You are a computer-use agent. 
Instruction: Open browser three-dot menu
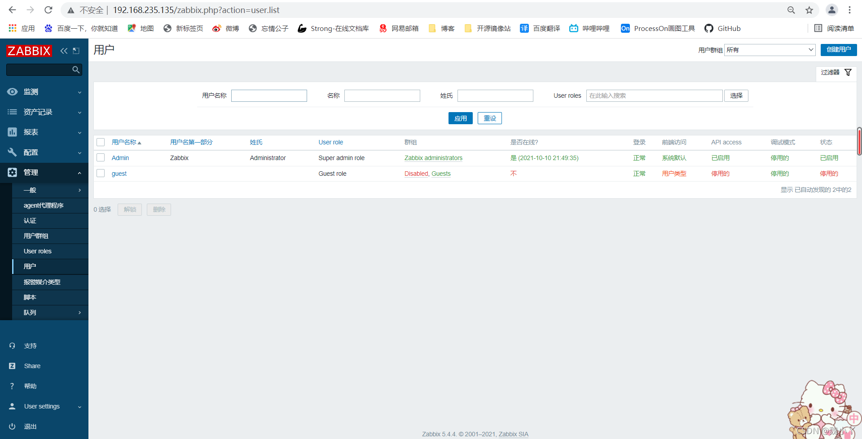click(849, 10)
